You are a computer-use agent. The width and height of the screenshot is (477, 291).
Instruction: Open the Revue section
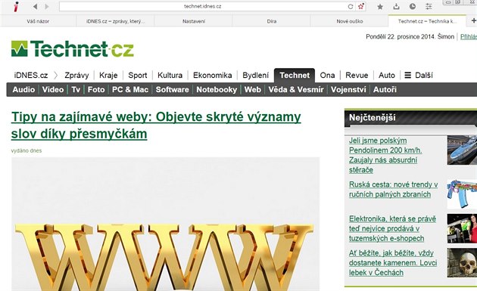click(x=357, y=75)
